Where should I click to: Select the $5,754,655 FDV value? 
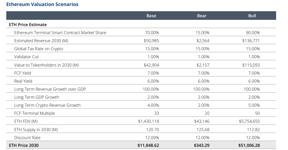click(x=250, y=121)
